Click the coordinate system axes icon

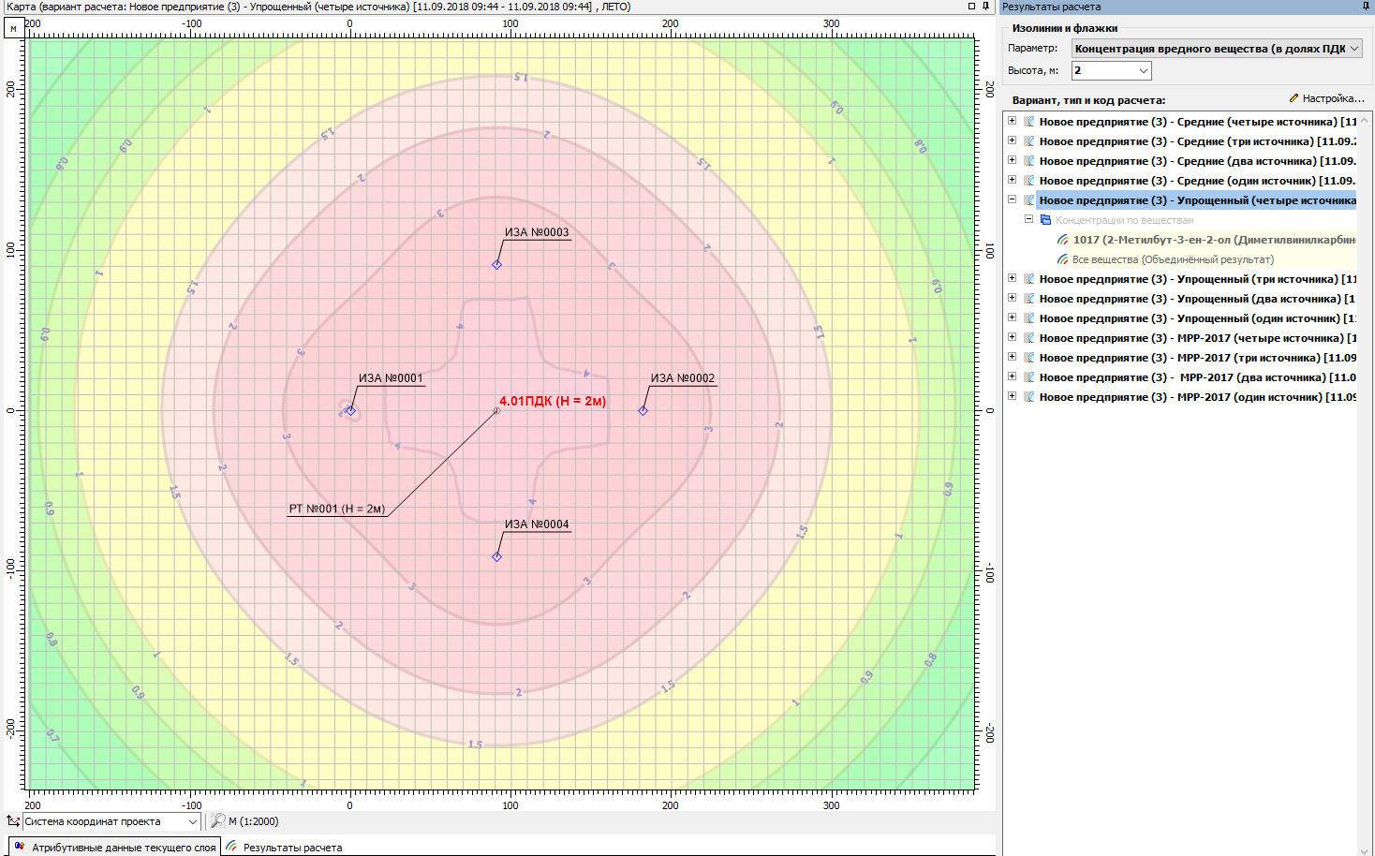tap(12, 821)
